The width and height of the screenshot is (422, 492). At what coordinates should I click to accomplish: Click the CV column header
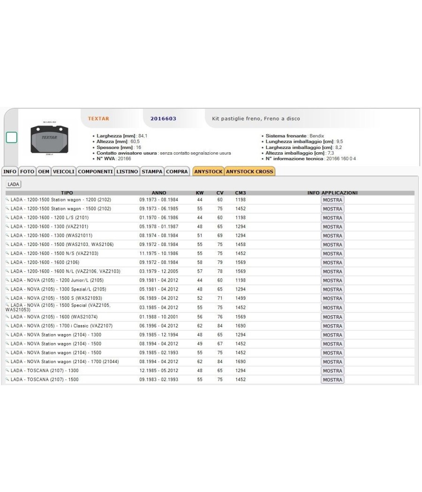tap(220, 193)
